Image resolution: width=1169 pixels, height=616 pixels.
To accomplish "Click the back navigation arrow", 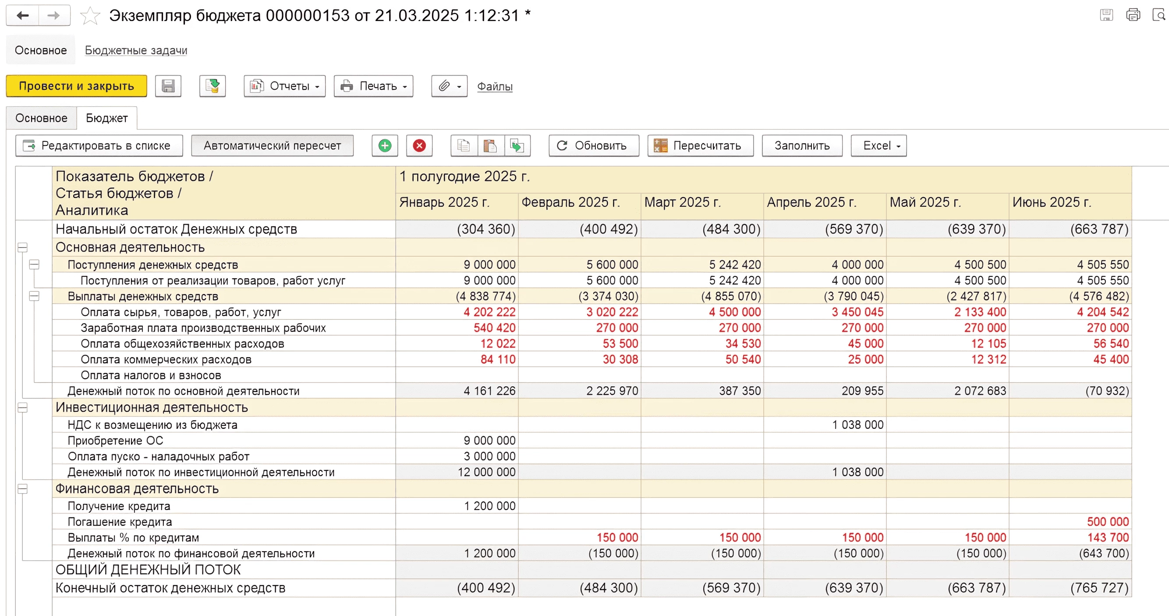I will [22, 15].
